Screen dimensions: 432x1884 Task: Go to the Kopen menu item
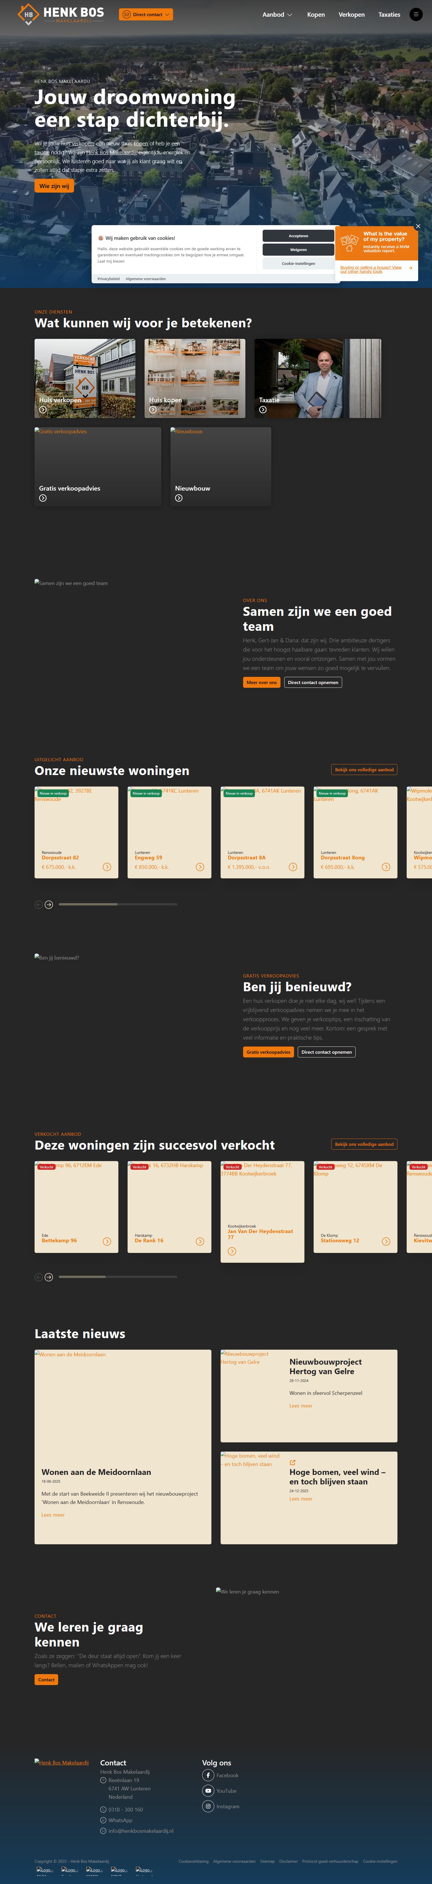point(316,15)
